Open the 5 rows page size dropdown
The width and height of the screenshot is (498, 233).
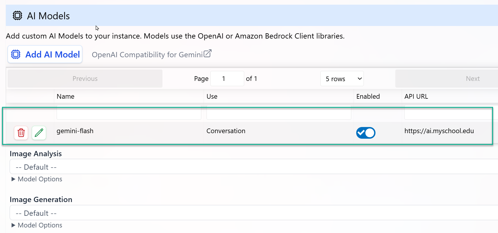pos(342,79)
